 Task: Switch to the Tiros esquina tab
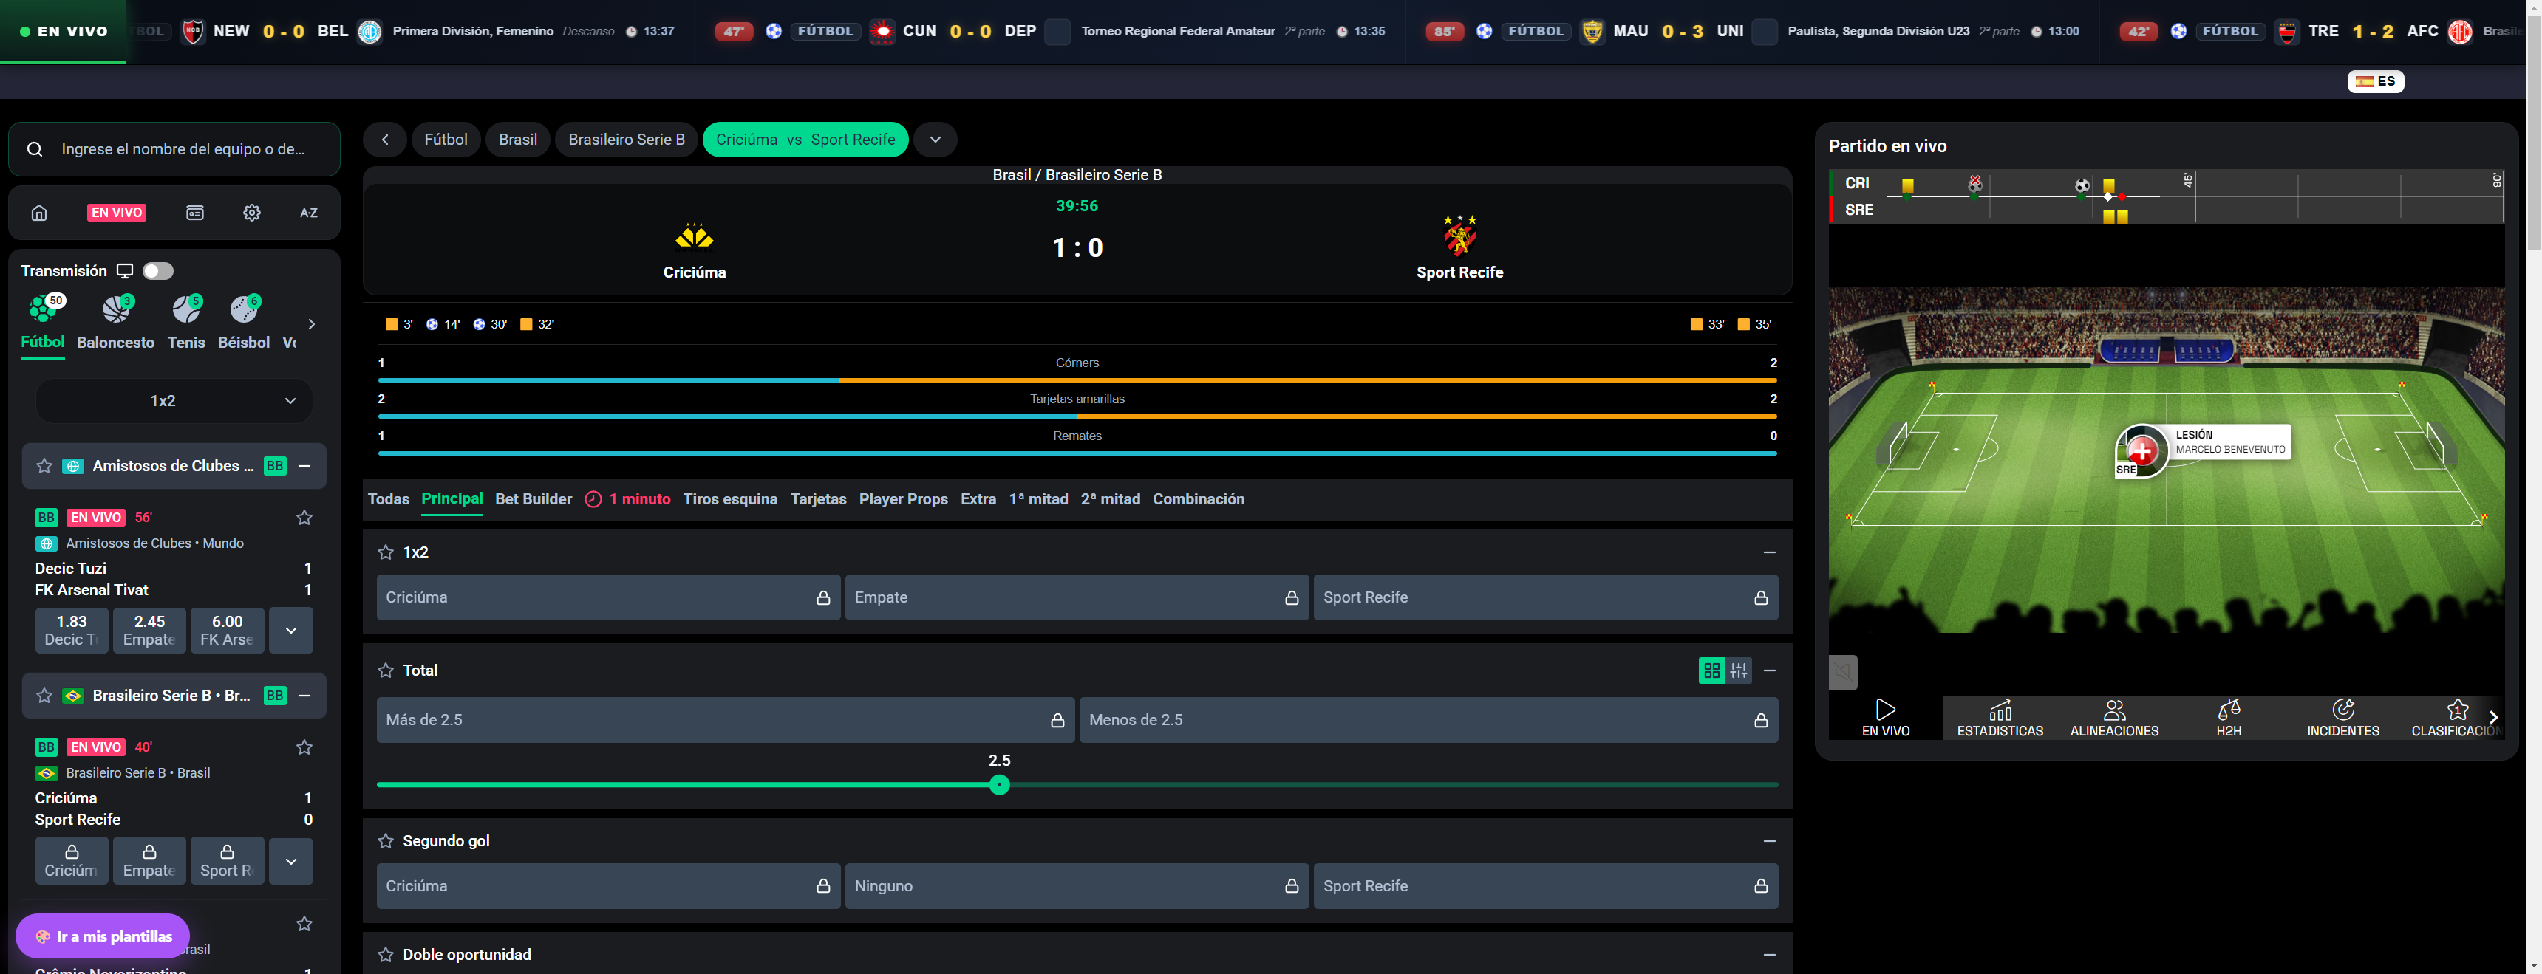(x=730, y=500)
